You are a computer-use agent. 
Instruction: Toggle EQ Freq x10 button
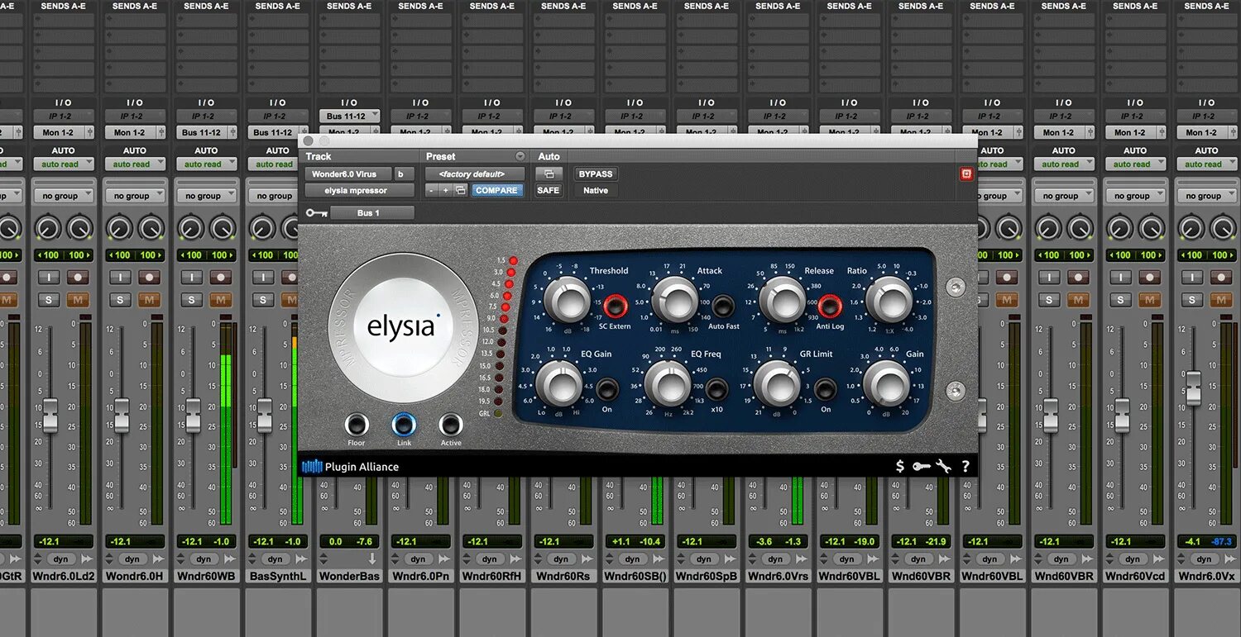(716, 389)
